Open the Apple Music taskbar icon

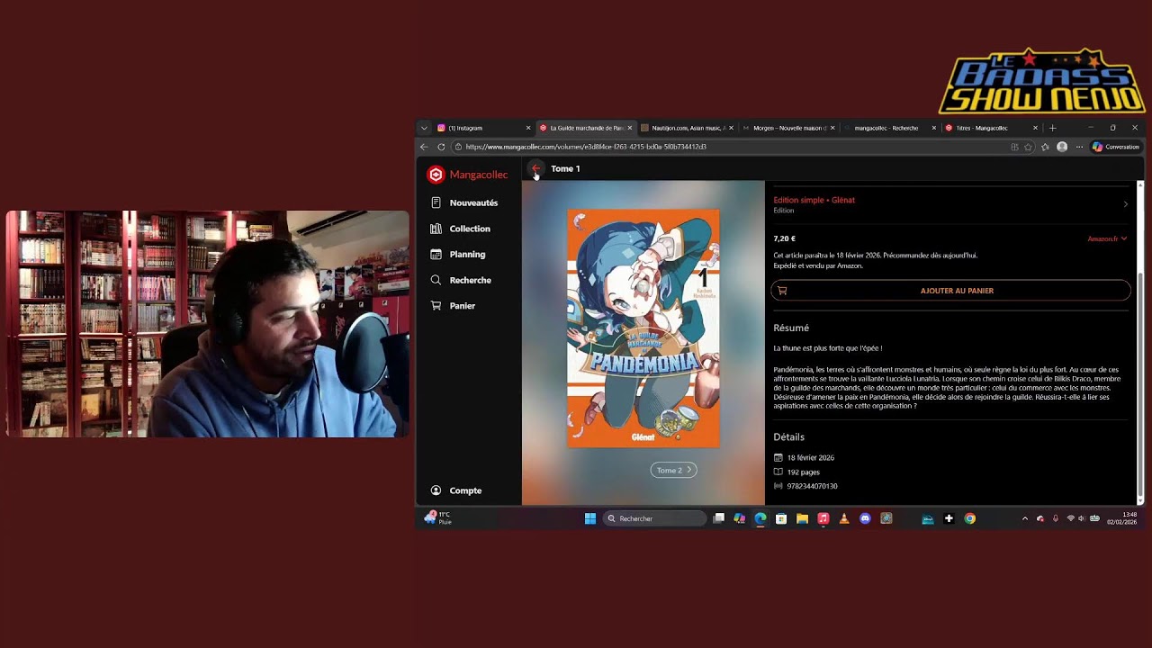point(823,518)
